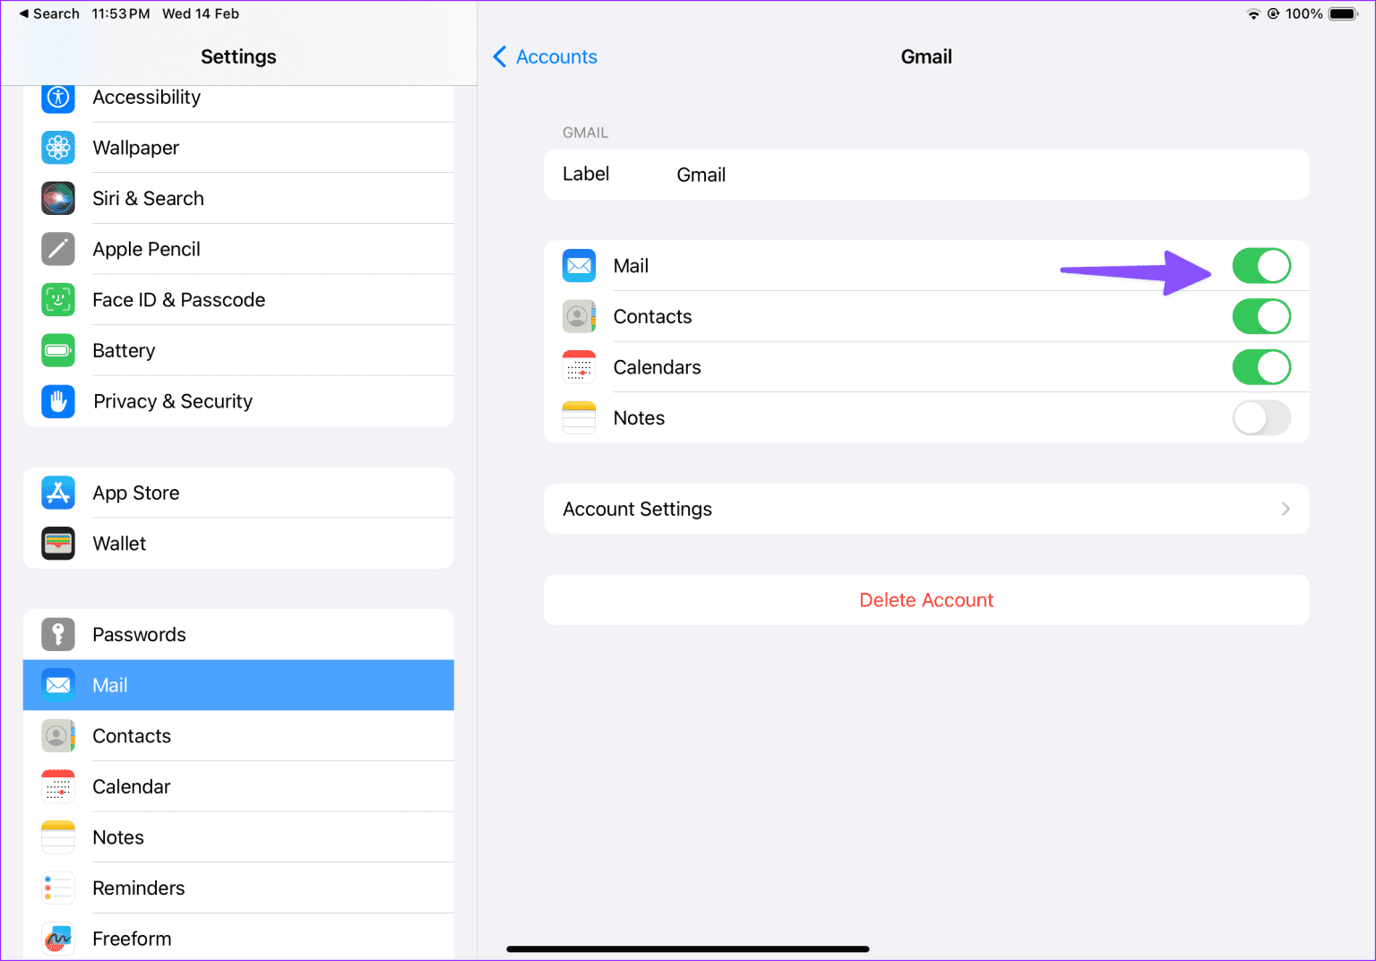Image resolution: width=1376 pixels, height=961 pixels.
Task: Tap the App Store label
Action: 136,493
